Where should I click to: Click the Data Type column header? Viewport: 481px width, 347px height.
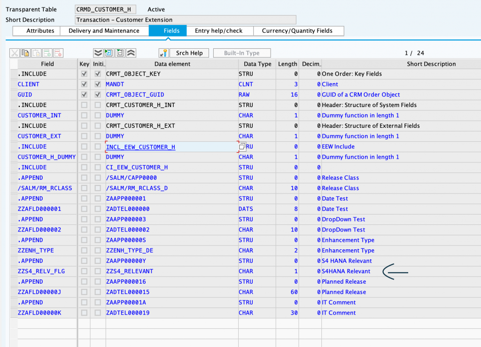click(x=257, y=64)
